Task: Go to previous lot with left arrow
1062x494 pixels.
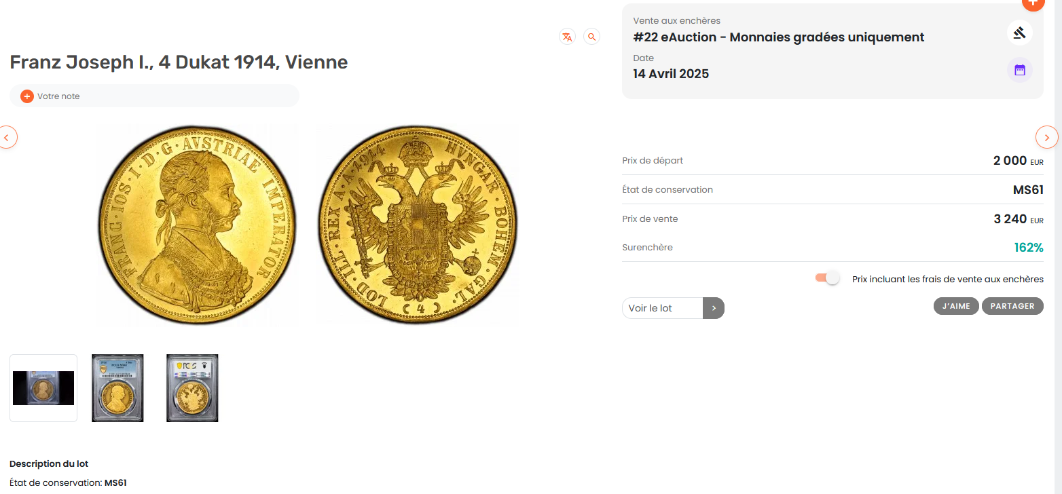Action: pos(7,137)
